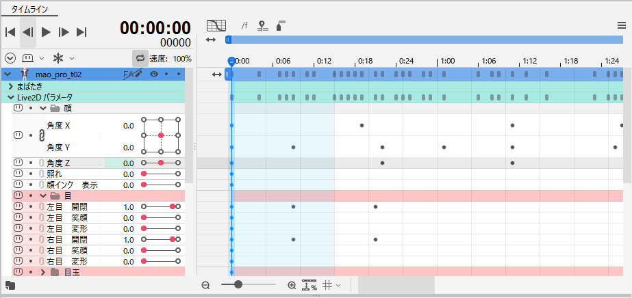Click the play button in the timeline

(x=46, y=31)
